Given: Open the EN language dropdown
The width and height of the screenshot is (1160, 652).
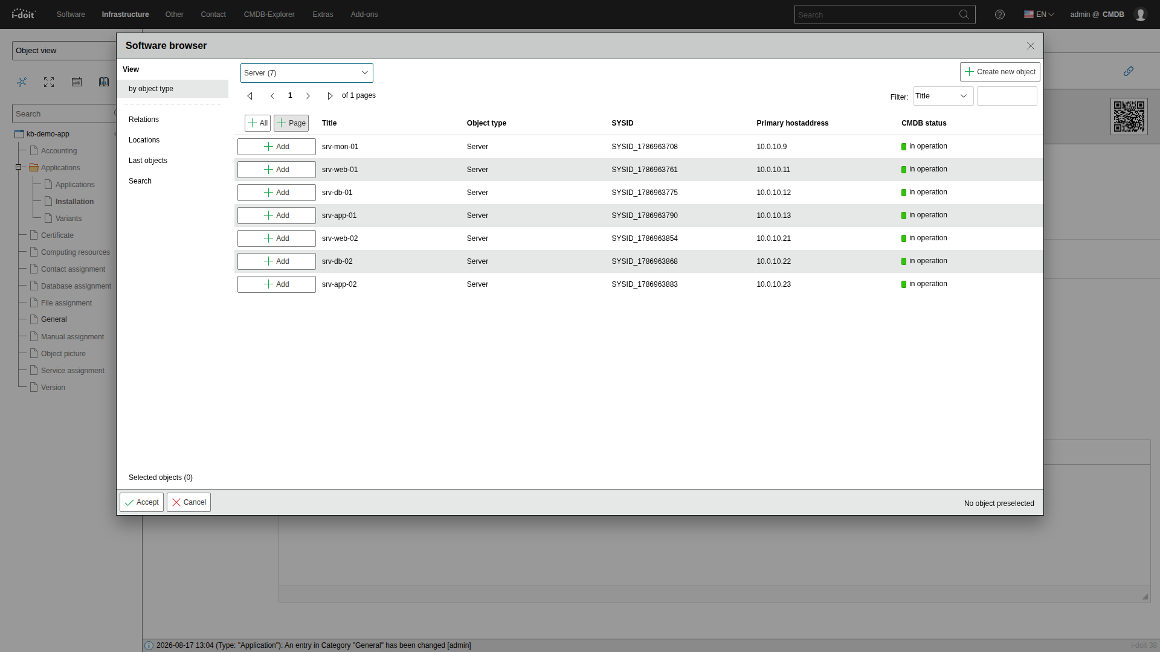Looking at the screenshot, I should click(x=1039, y=14).
